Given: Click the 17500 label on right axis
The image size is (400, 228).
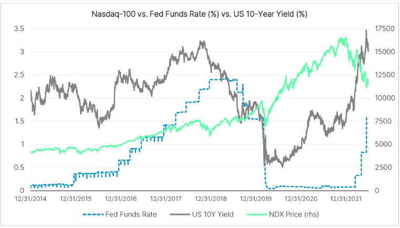Looking at the screenshot, I should tap(384, 29).
